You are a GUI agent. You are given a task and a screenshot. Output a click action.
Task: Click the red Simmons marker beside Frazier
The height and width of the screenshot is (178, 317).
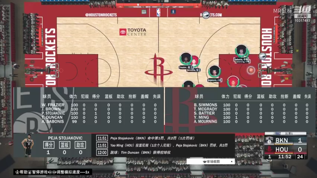(195, 62)
